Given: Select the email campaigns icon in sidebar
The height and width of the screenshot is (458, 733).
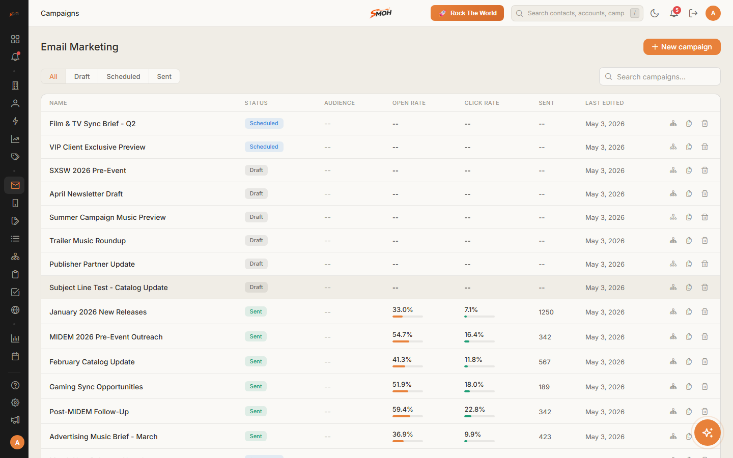Looking at the screenshot, I should pyautogui.click(x=15, y=185).
